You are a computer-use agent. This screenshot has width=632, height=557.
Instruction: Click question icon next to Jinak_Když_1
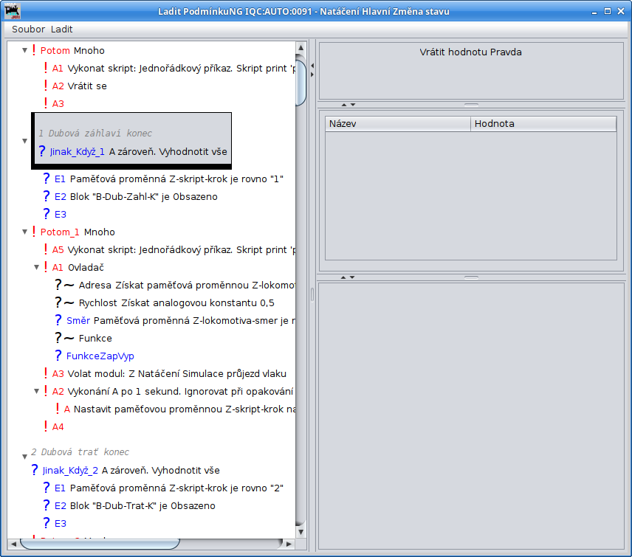point(42,151)
